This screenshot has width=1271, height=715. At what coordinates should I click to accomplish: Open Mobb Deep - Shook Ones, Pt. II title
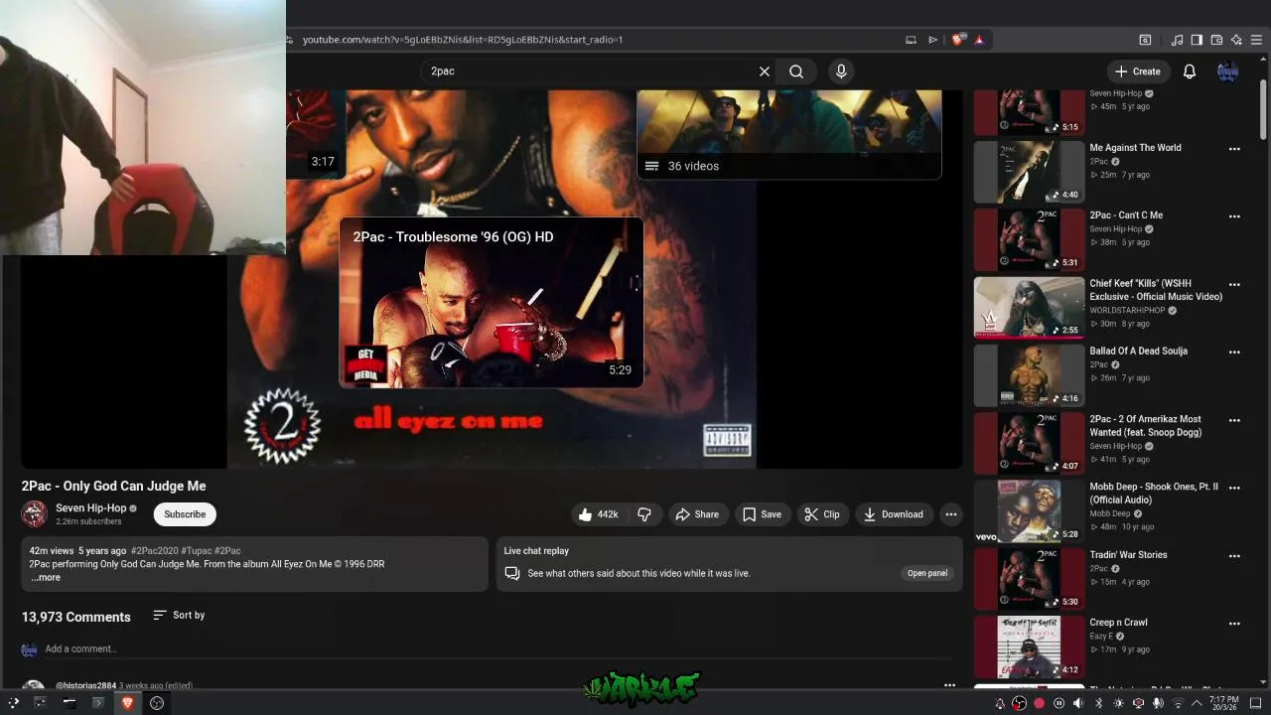(1154, 494)
